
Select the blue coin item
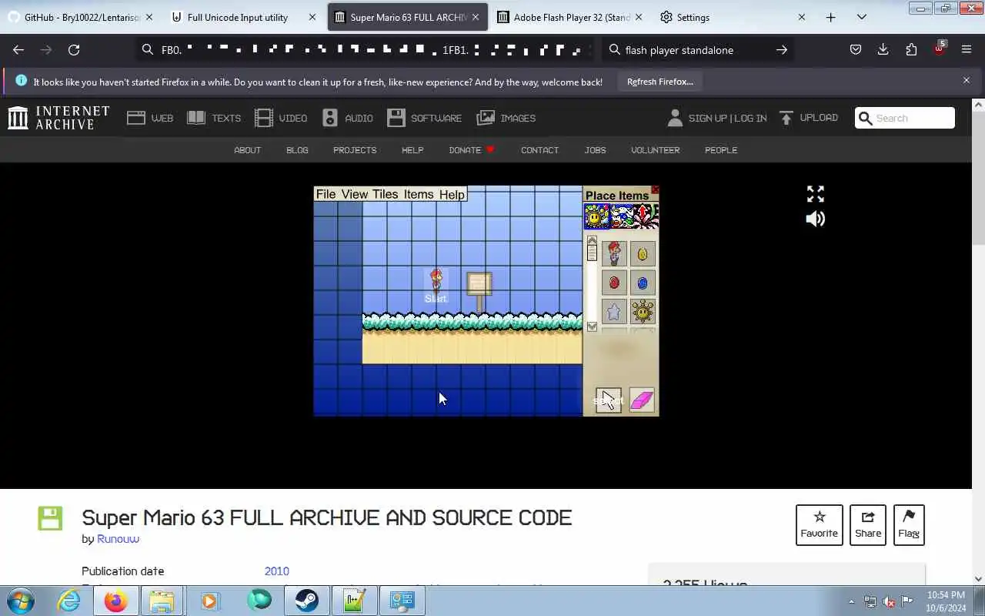point(643,283)
